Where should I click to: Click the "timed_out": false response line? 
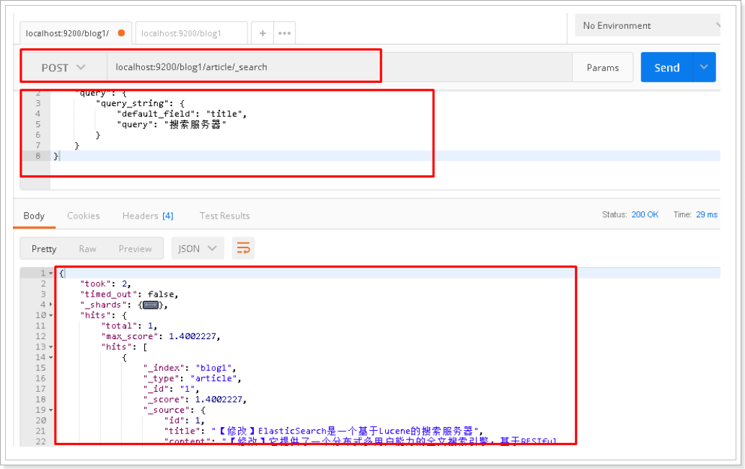[x=129, y=294]
